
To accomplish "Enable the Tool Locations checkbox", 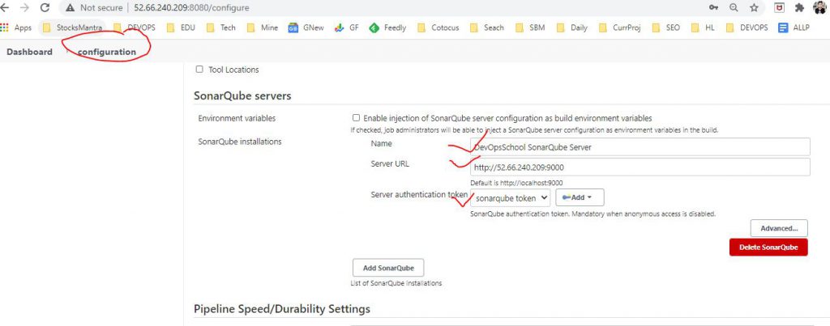I will point(199,70).
